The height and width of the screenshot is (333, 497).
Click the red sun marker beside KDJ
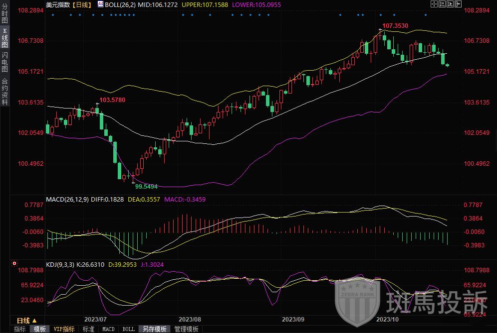point(14,264)
